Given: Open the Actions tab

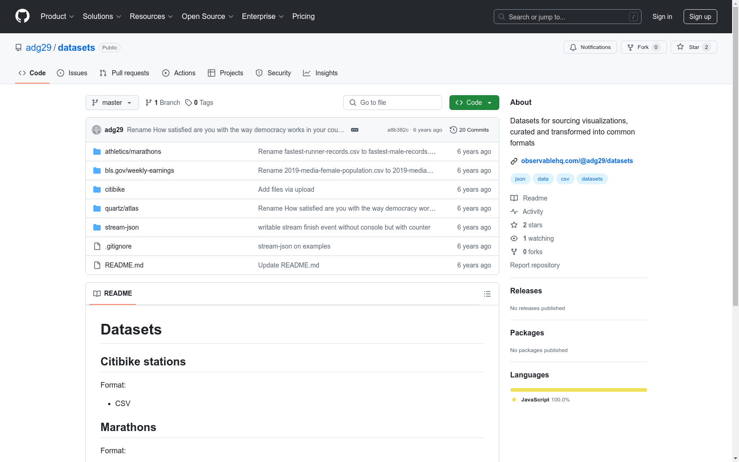Looking at the screenshot, I should pos(179,73).
